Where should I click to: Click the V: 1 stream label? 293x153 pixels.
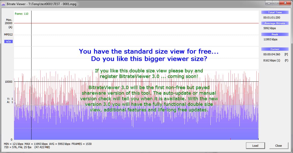coord(10,99)
